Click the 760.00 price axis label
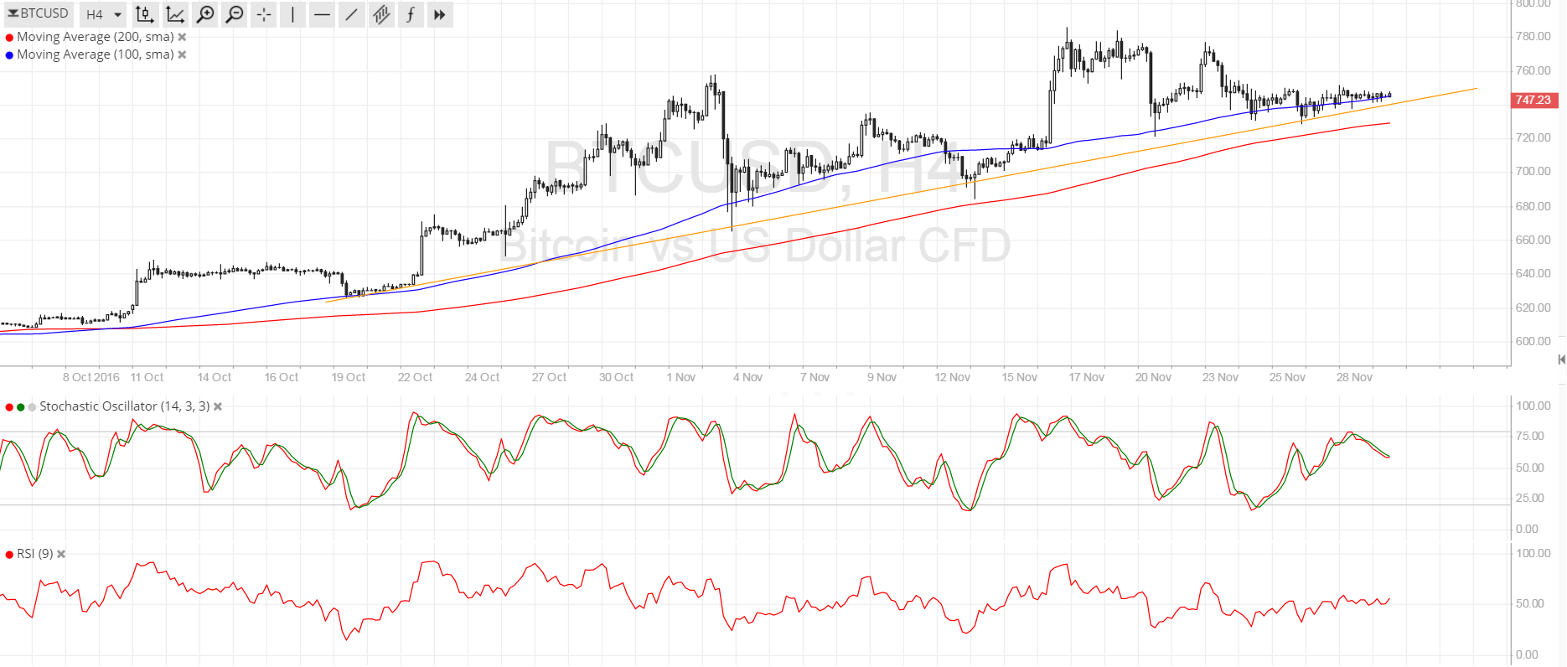Viewport: 1567px width, 667px height. tap(1533, 70)
